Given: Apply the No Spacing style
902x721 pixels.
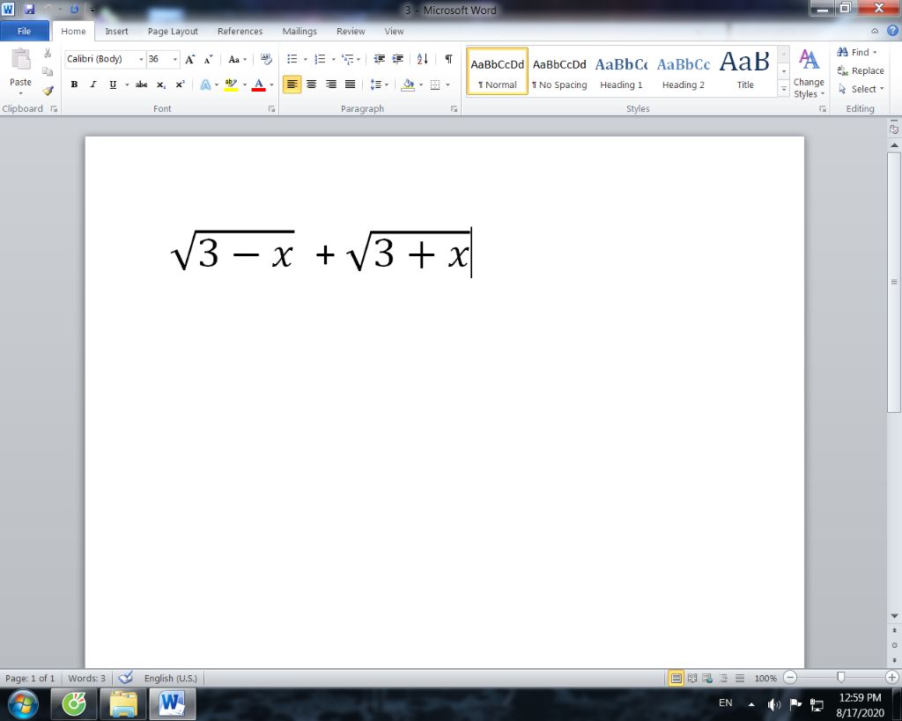Looking at the screenshot, I should point(559,72).
